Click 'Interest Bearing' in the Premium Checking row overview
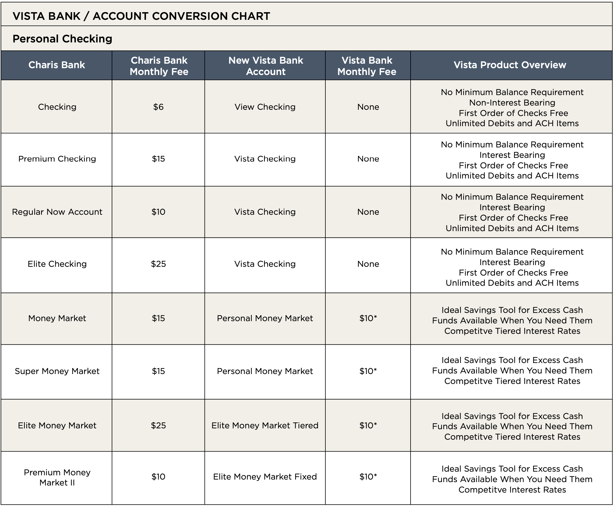The image size is (614, 507). [x=512, y=155]
